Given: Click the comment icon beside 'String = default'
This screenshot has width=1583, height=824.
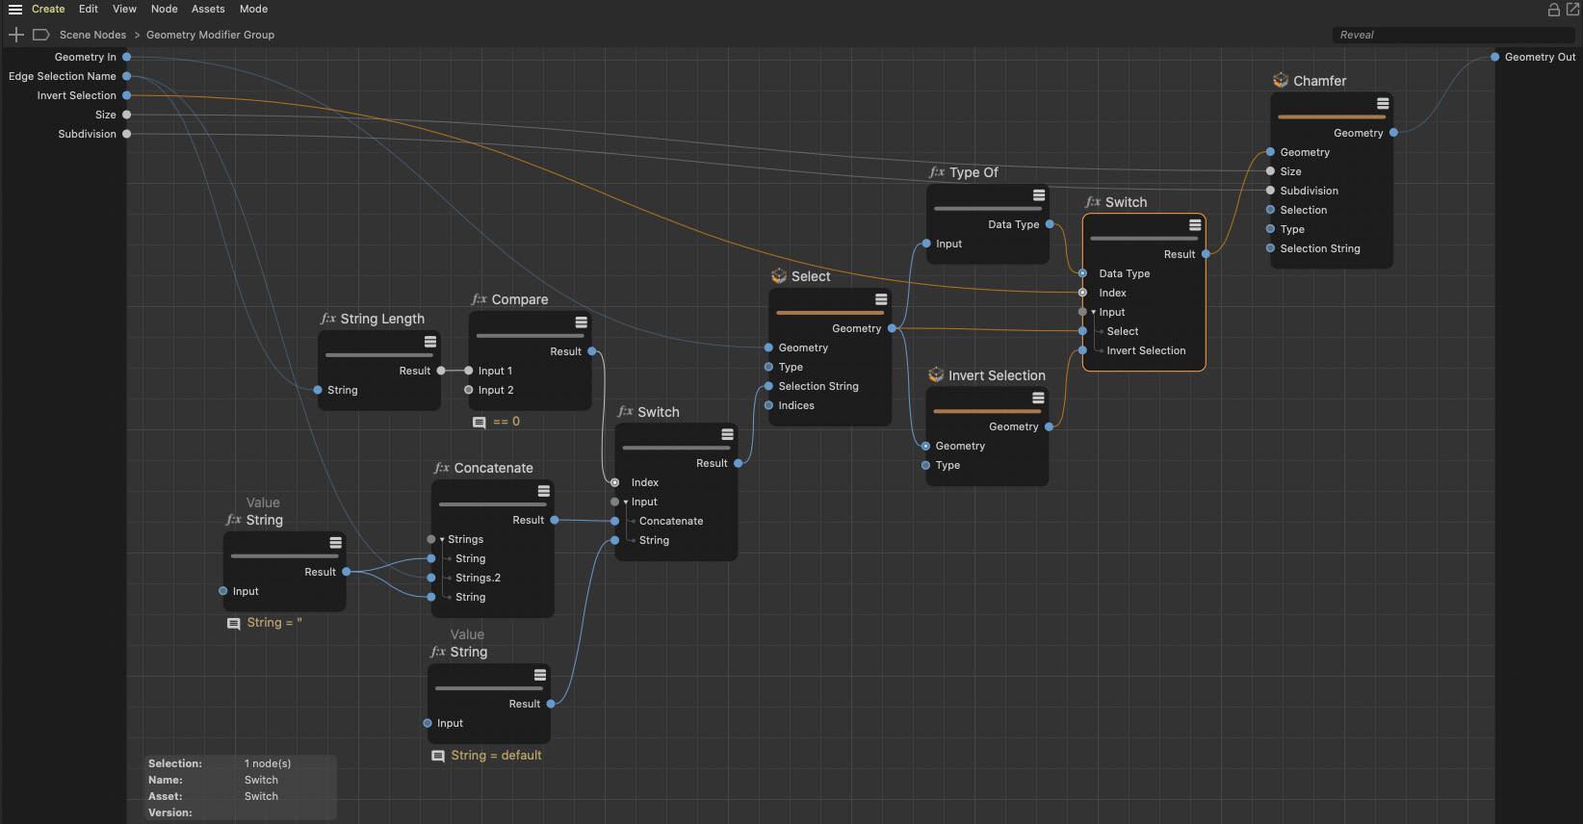Looking at the screenshot, I should click(438, 757).
